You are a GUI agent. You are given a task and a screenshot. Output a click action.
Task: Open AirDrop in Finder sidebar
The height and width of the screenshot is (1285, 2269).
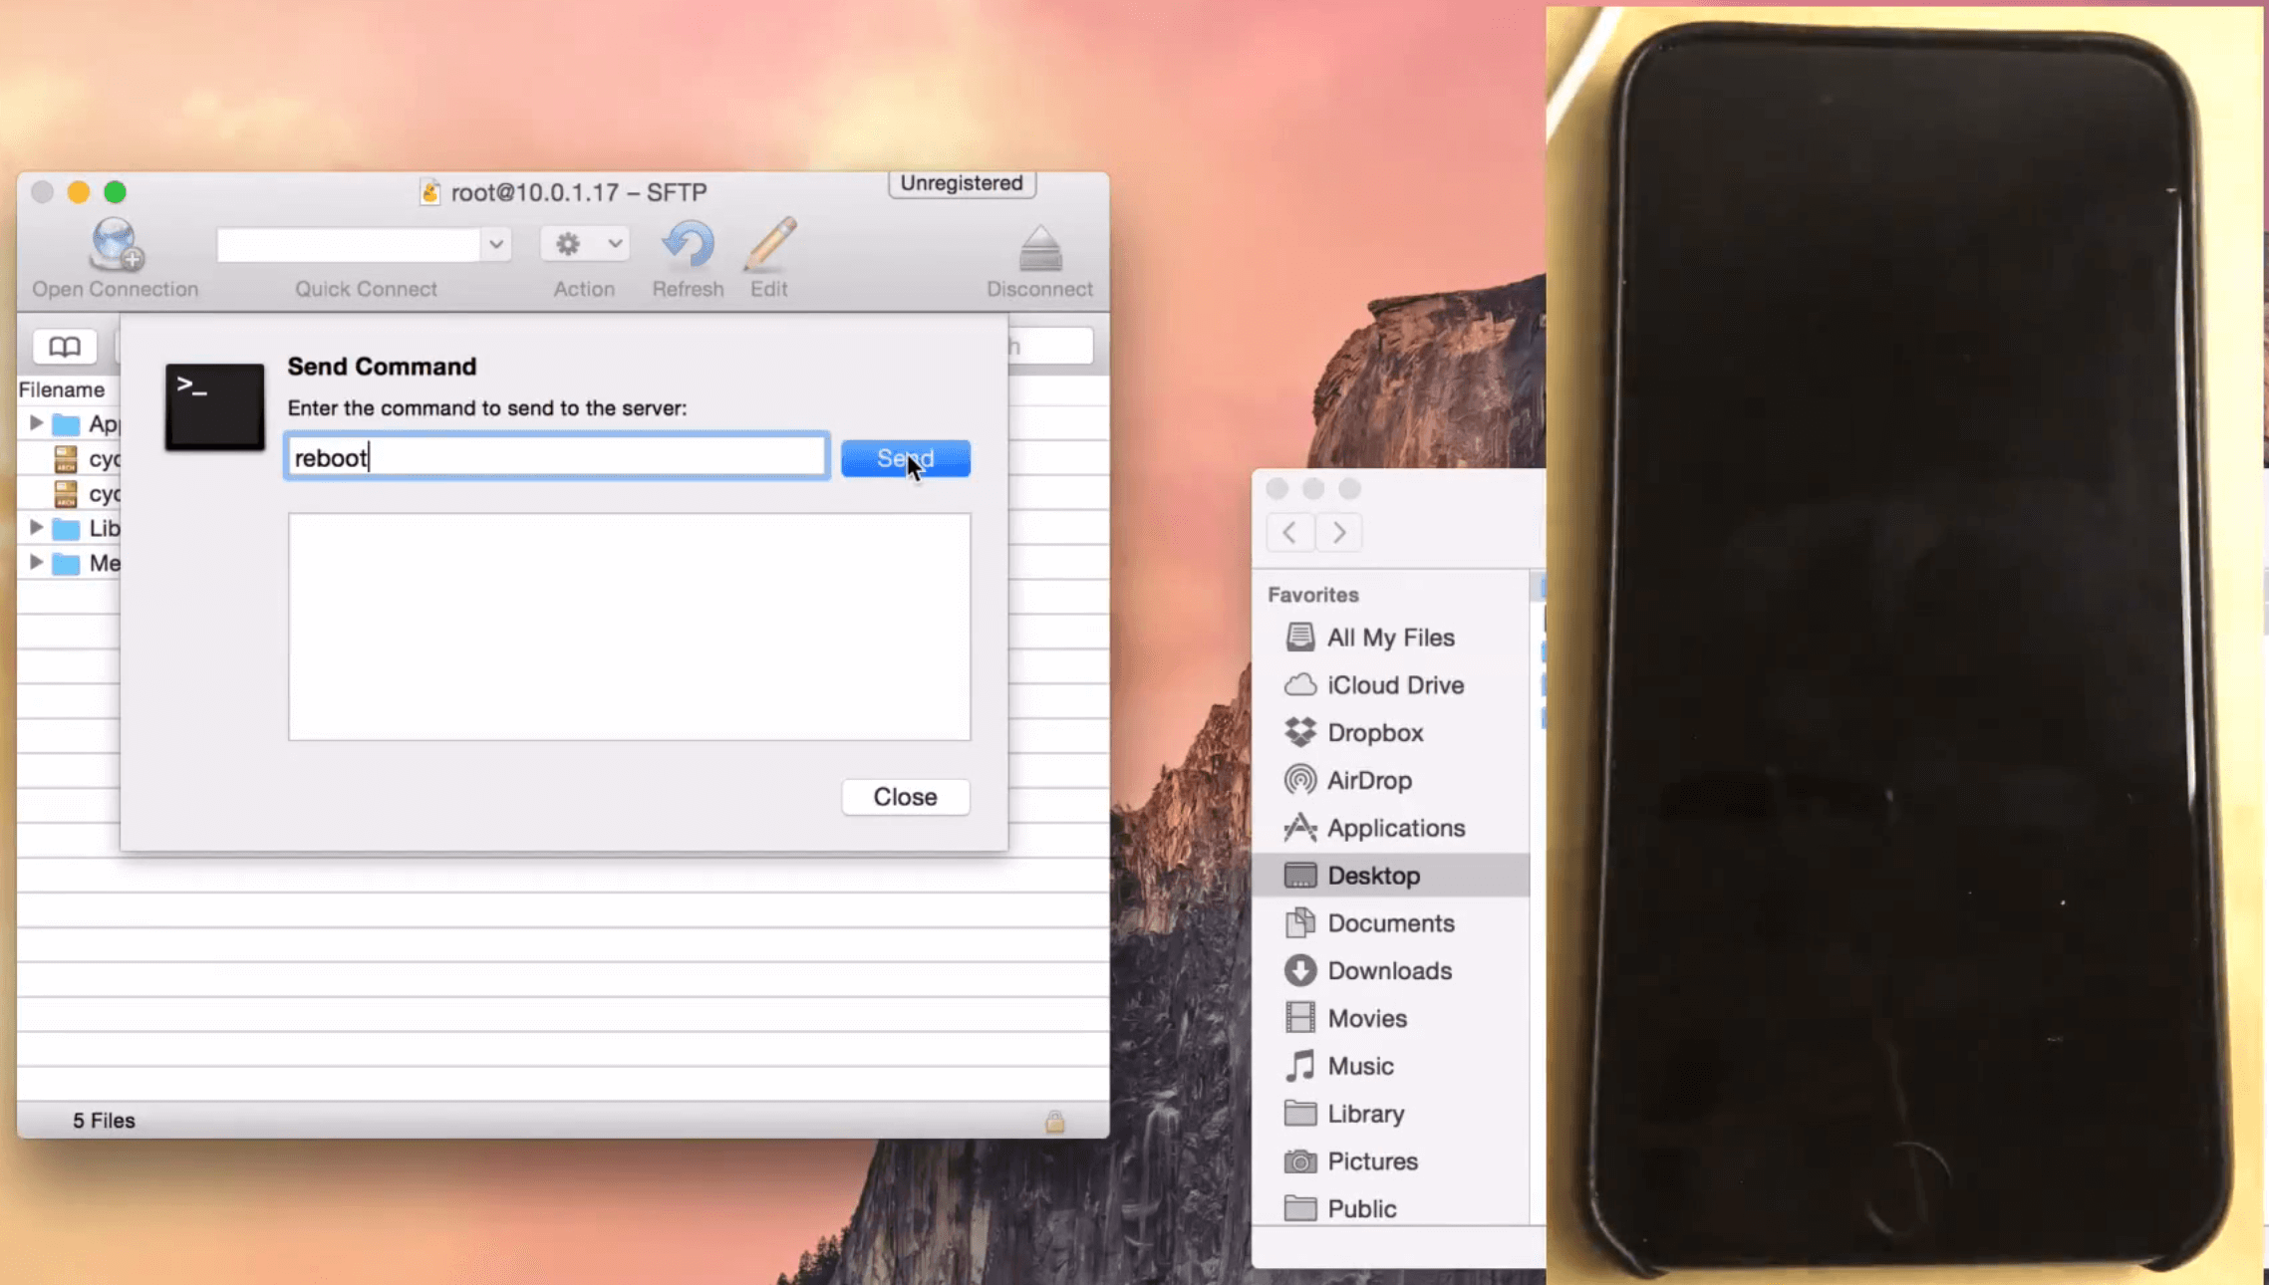[x=1369, y=780]
